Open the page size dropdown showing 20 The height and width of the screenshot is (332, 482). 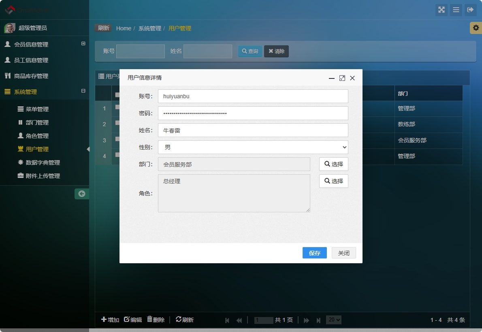point(333,319)
